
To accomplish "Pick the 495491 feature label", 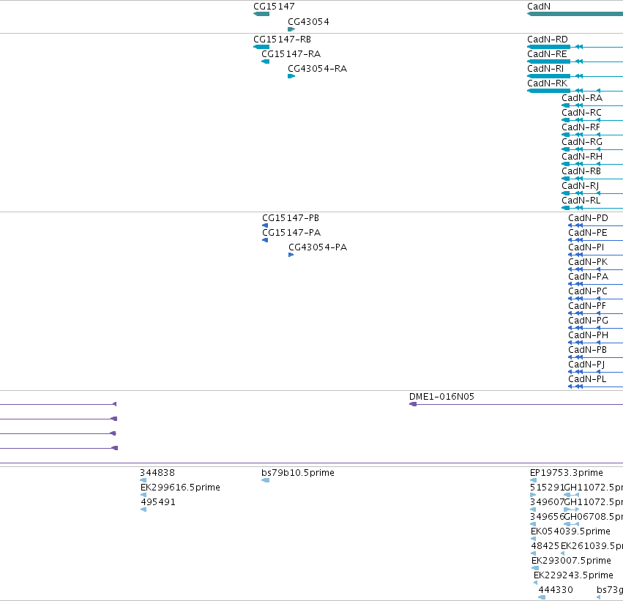I will click(x=157, y=502).
